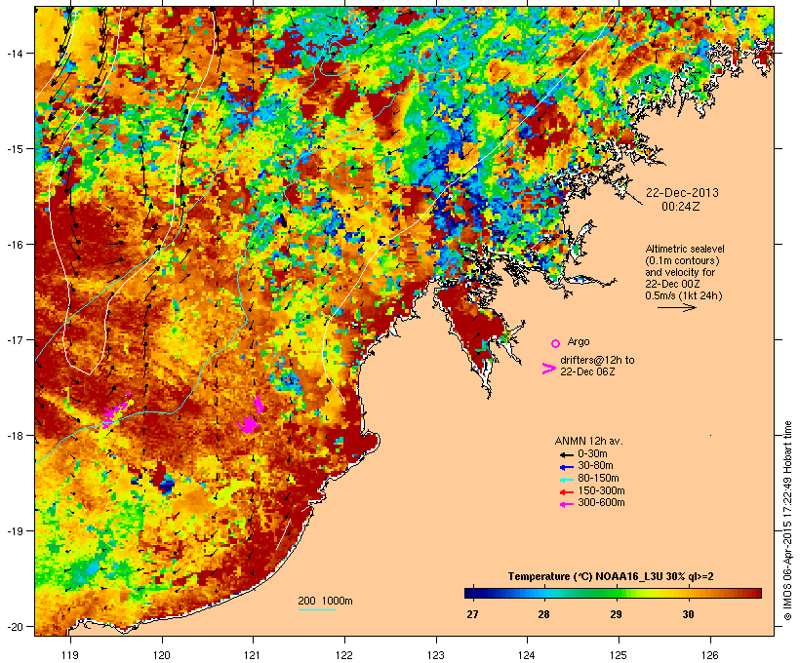Click the magenta drifter track cluster near longitude 119.5
The image size is (800, 663).
point(115,412)
